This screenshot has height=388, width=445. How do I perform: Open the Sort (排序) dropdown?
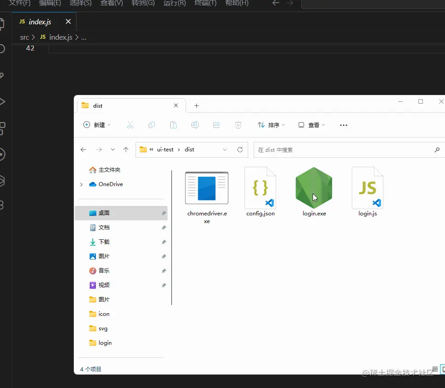pos(271,125)
